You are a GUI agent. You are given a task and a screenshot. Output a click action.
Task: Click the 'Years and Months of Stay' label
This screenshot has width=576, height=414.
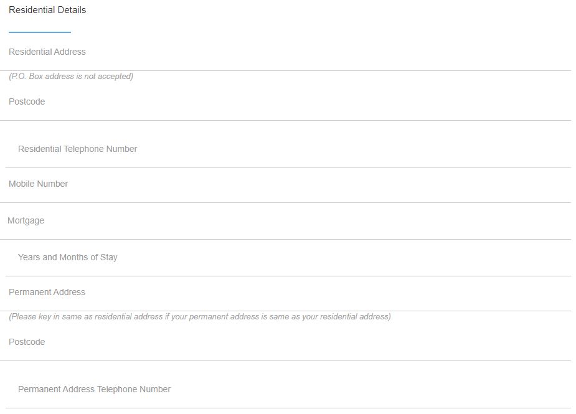(x=68, y=258)
